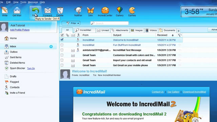Open the Help menu
The height and width of the screenshot is (122, 217).
42,2
